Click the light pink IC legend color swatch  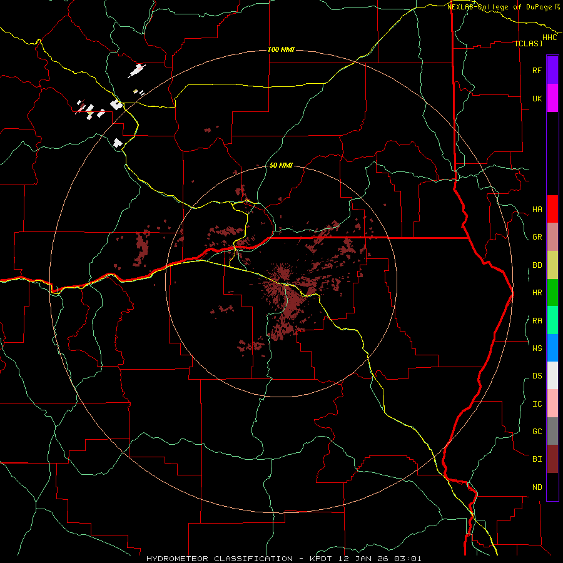(x=552, y=403)
